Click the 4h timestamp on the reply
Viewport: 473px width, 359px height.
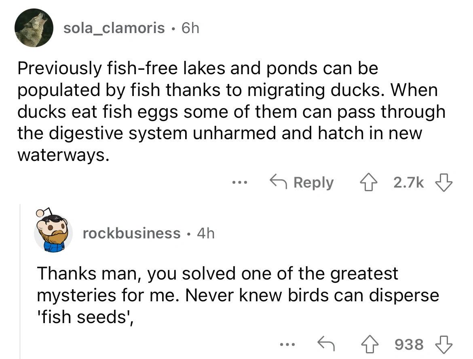point(205,233)
